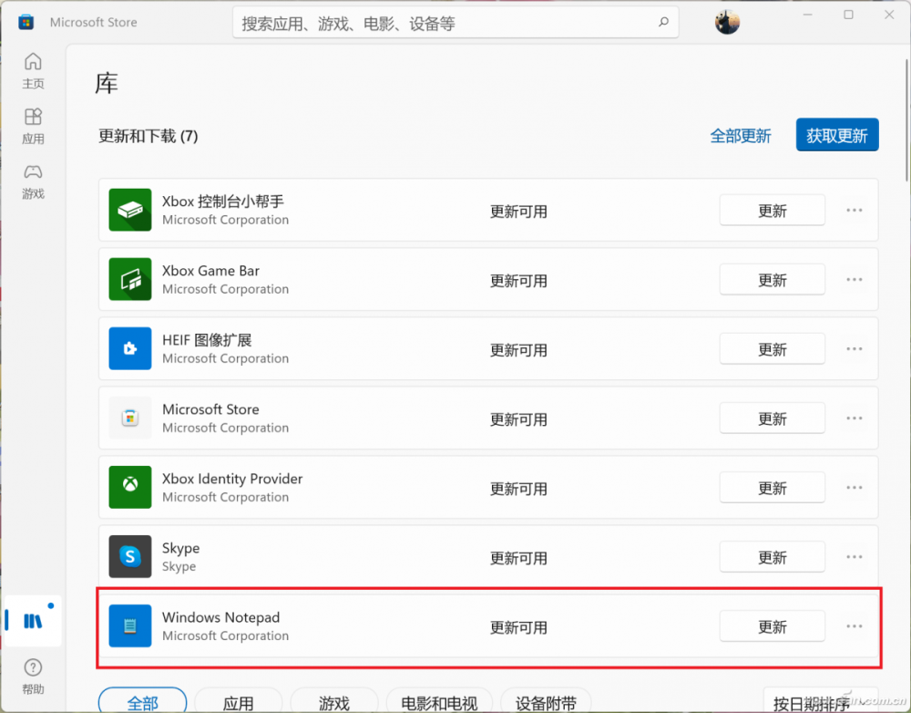The width and height of the screenshot is (911, 713).
Task: Click the Skype app icon
Action: click(x=130, y=556)
